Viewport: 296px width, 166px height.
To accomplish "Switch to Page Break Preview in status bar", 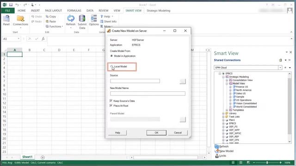I will (x=248, y=163).
